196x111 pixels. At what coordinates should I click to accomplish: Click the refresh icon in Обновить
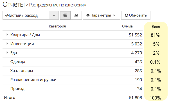126,15
